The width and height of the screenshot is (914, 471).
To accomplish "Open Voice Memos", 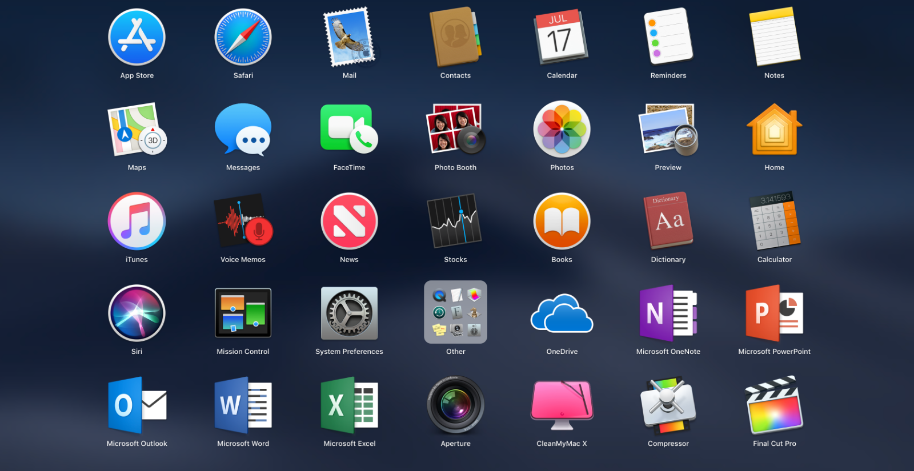I will click(243, 221).
